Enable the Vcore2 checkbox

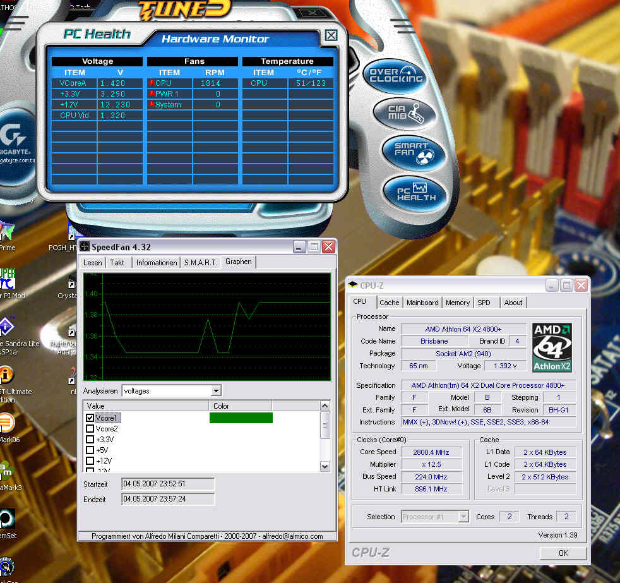(90, 428)
